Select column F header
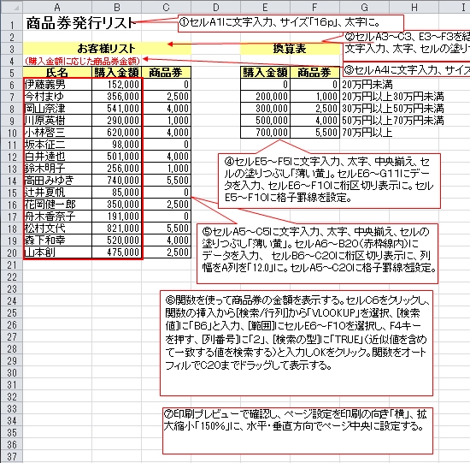Viewport: 470px width, 463px height. (x=314, y=7)
